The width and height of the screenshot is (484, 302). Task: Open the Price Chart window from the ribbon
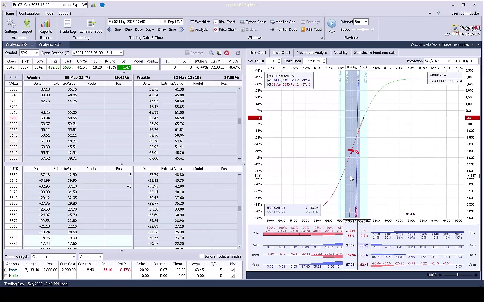(225, 29)
